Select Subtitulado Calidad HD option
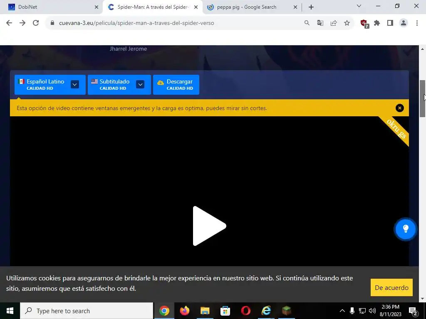This screenshot has width=426, height=319. tap(119, 85)
